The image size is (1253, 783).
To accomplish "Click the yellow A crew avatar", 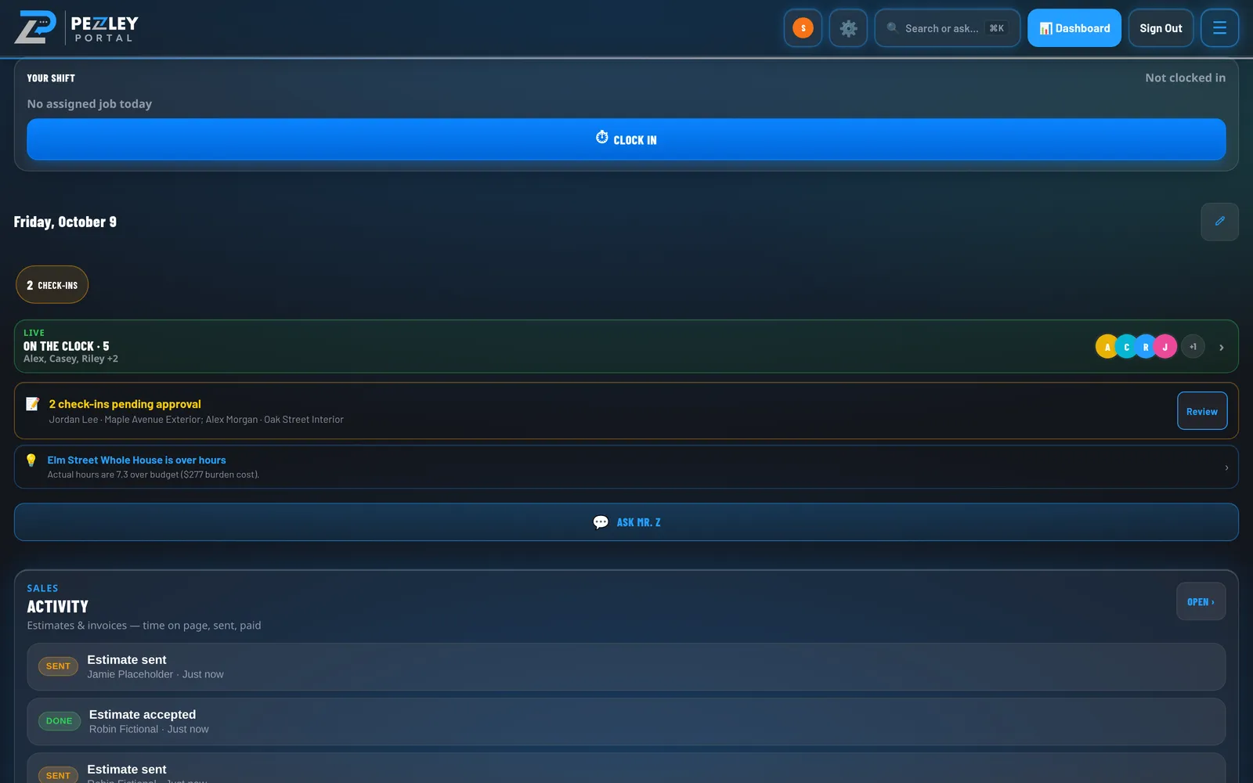I will pyautogui.click(x=1107, y=347).
